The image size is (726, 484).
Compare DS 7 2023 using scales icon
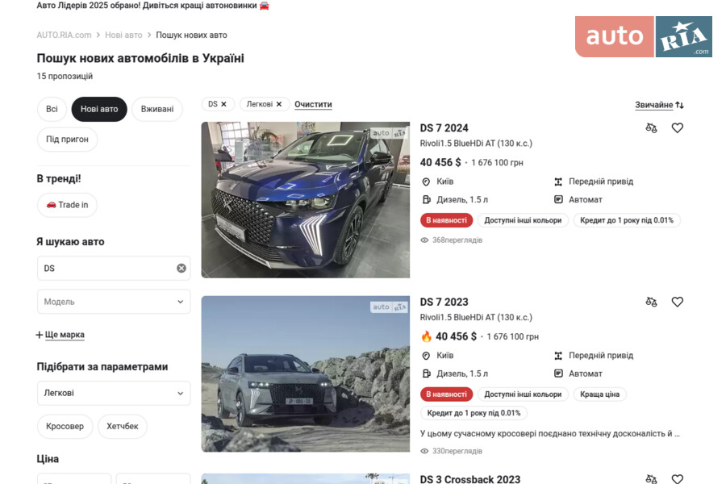click(x=651, y=302)
